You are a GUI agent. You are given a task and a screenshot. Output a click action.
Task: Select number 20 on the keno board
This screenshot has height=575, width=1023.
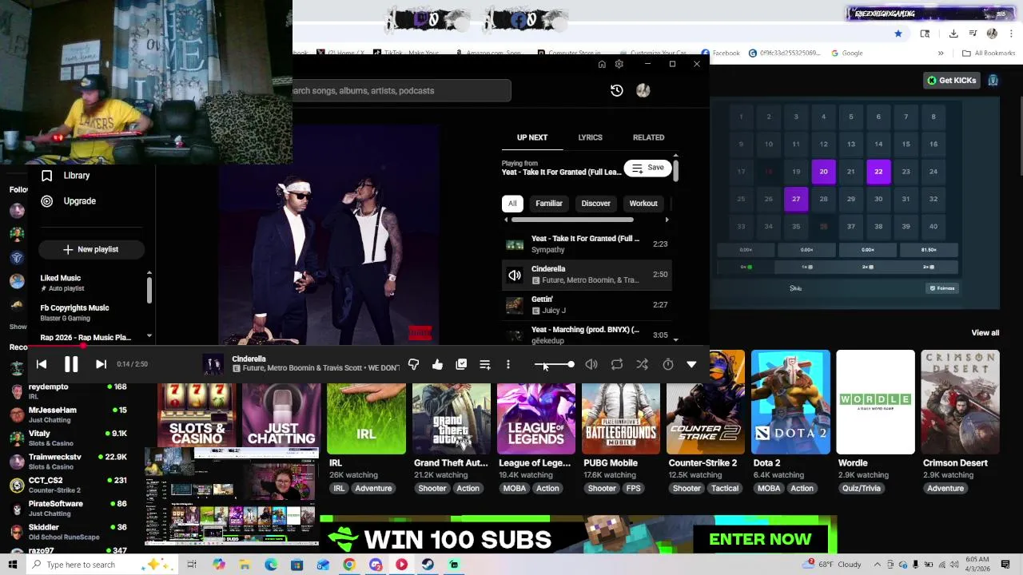[823, 172]
